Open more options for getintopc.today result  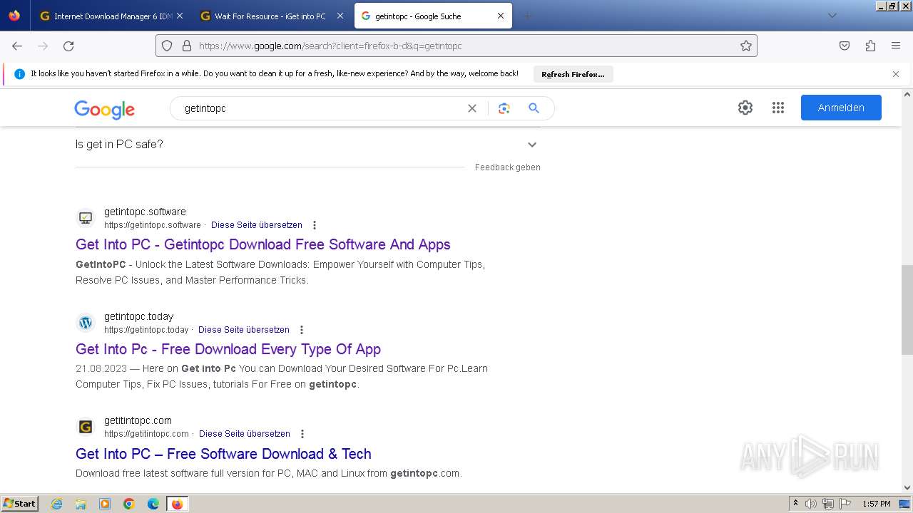[x=302, y=330]
